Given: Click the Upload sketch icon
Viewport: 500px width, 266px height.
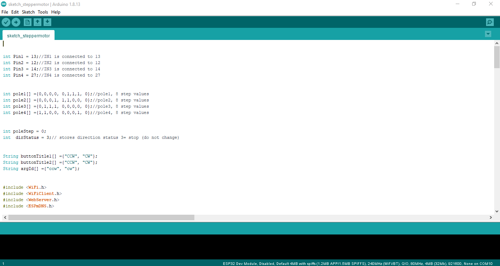Looking at the screenshot, I should point(16,22).
